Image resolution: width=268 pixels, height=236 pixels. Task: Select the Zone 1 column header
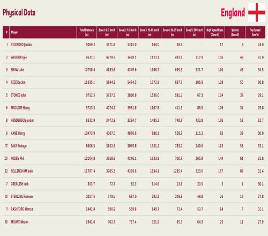[x=107, y=32]
